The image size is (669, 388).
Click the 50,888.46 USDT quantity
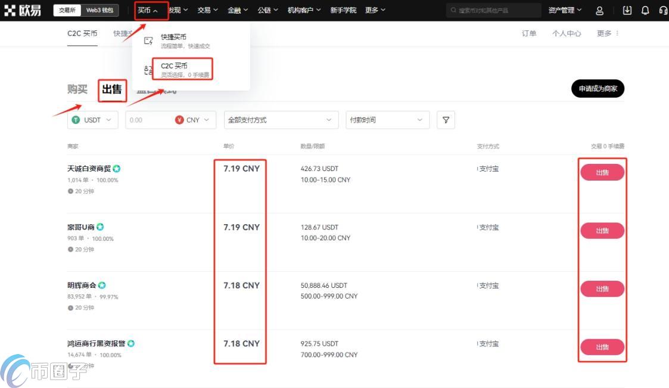[x=324, y=285]
